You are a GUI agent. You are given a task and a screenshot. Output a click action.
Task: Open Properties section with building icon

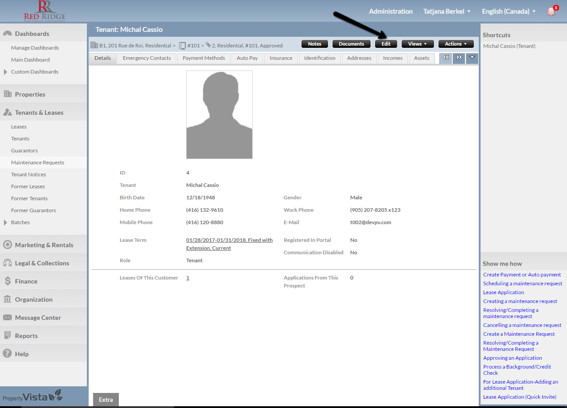30,94
